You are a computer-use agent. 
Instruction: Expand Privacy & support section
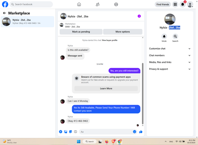170,69
